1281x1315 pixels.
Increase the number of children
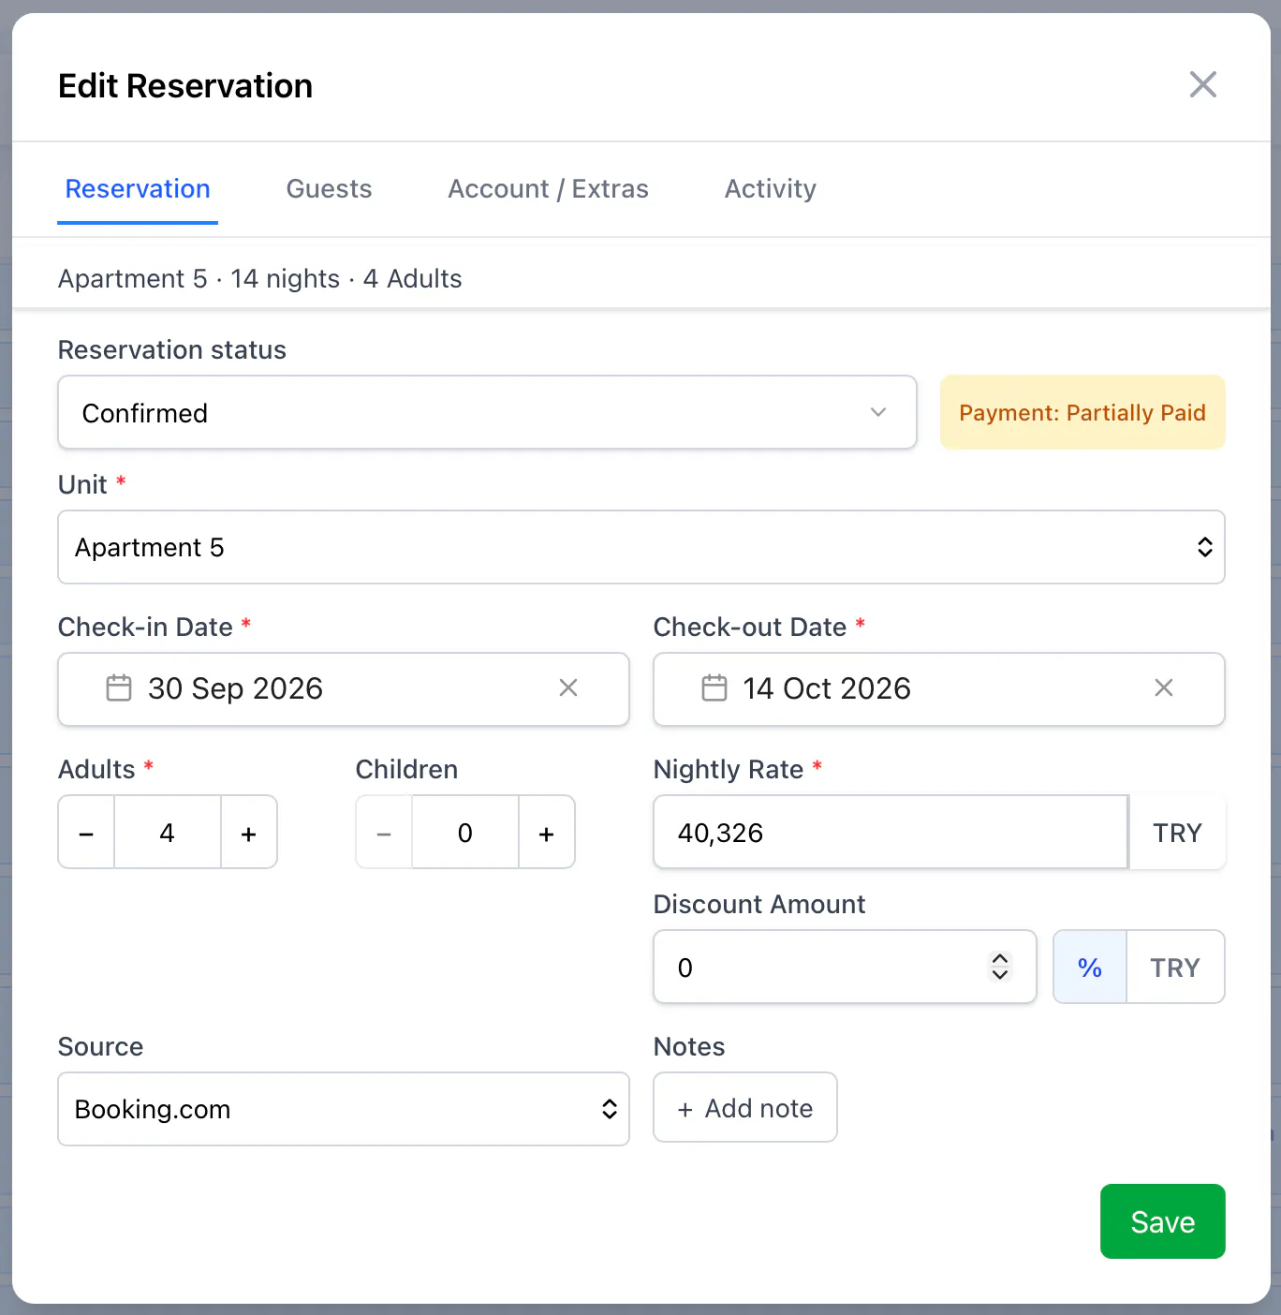click(x=547, y=833)
